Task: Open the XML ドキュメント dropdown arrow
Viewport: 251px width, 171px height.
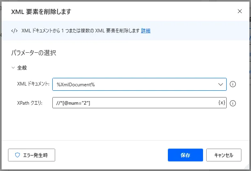Action: 221,84
